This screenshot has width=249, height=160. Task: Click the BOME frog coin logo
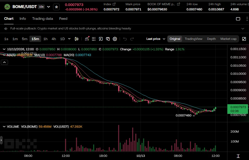(7, 7)
